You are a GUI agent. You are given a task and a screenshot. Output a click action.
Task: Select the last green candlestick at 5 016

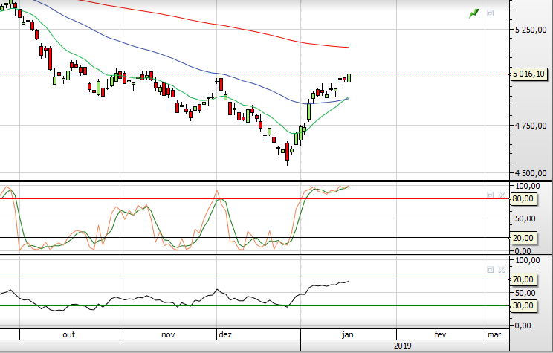pyautogui.click(x=349, y=78)
